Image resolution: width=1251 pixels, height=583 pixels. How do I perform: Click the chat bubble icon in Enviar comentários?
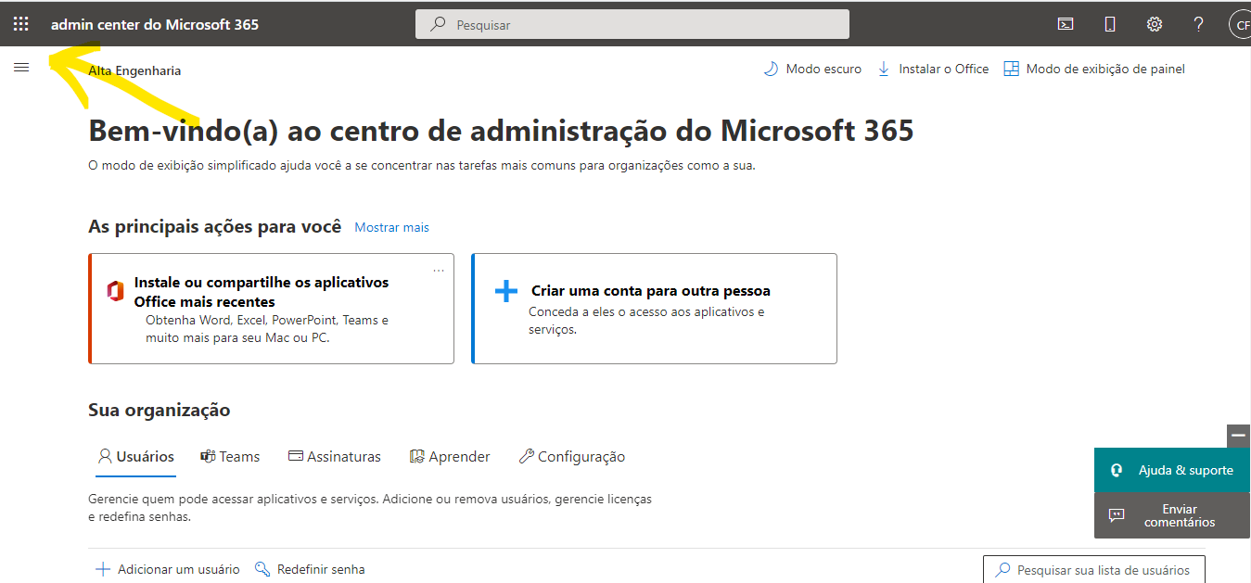(1117, 515)
